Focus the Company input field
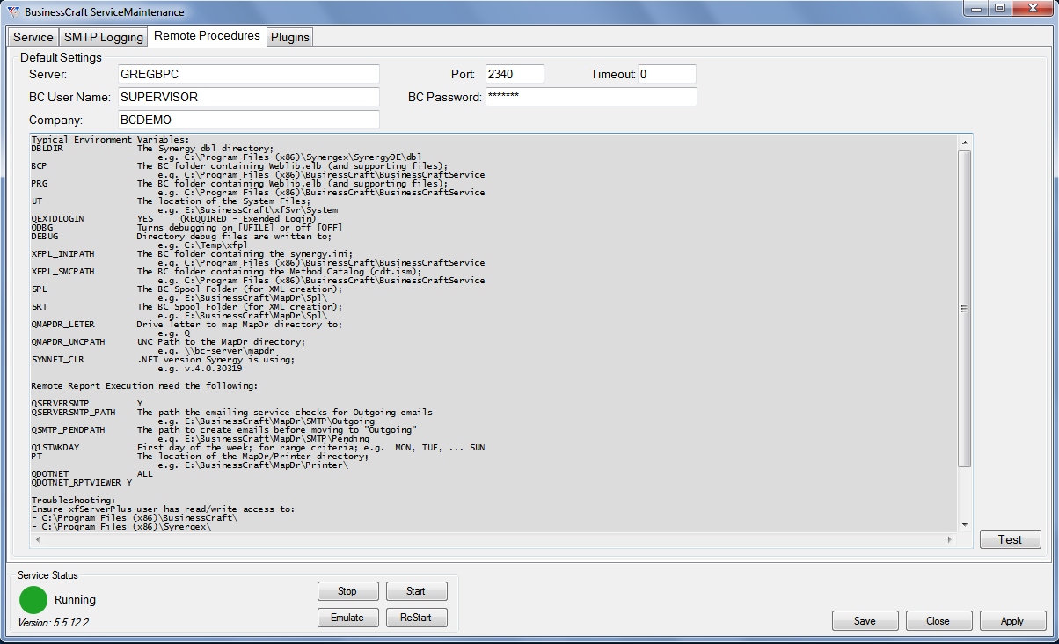 248,120
